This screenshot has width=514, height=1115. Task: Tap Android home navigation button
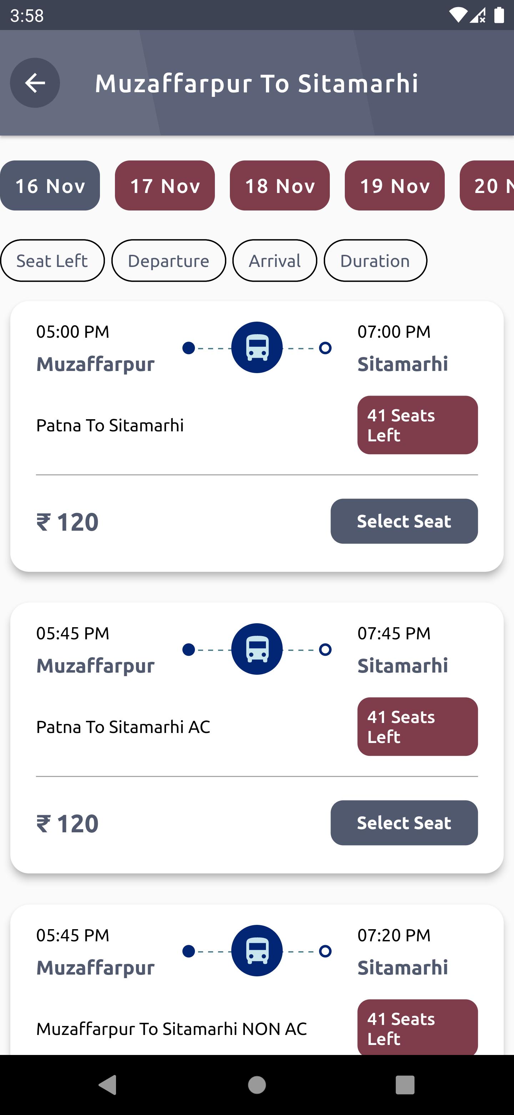click(x=257, y=1085)
